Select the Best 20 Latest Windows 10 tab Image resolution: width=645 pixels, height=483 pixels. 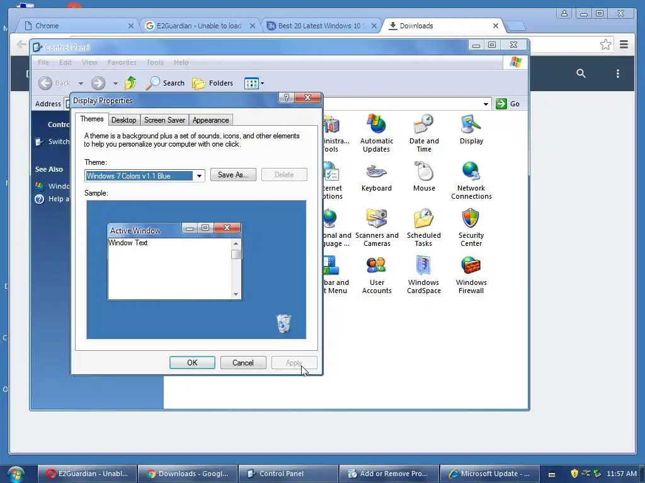(x=322, y=26)
